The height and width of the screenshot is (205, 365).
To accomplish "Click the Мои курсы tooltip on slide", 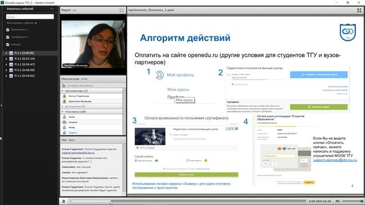I will click(184, 100).
